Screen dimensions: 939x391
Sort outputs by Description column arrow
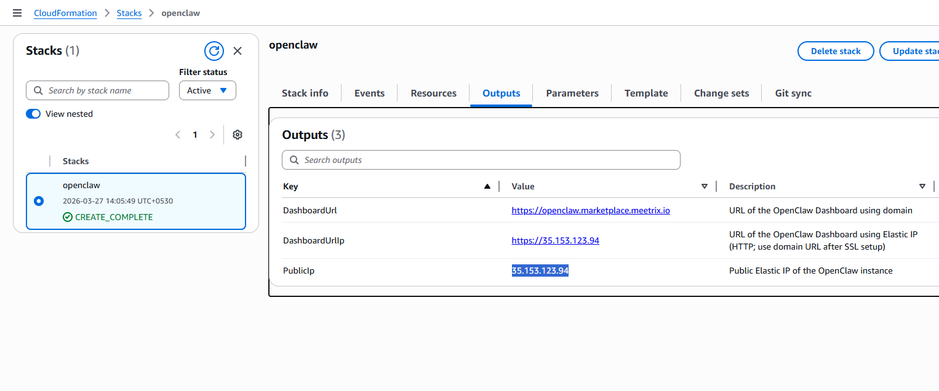(x=922, y=186)
